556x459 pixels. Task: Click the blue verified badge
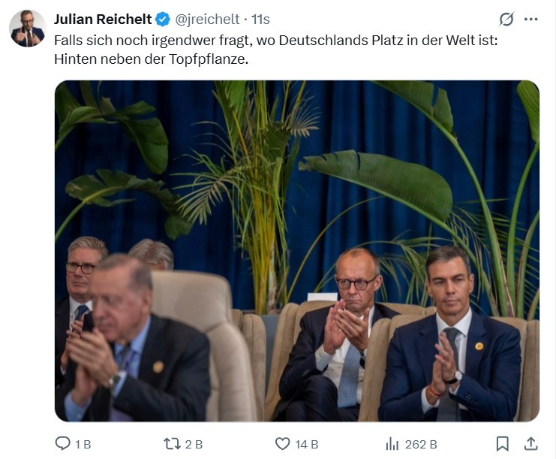coord(163,19)
